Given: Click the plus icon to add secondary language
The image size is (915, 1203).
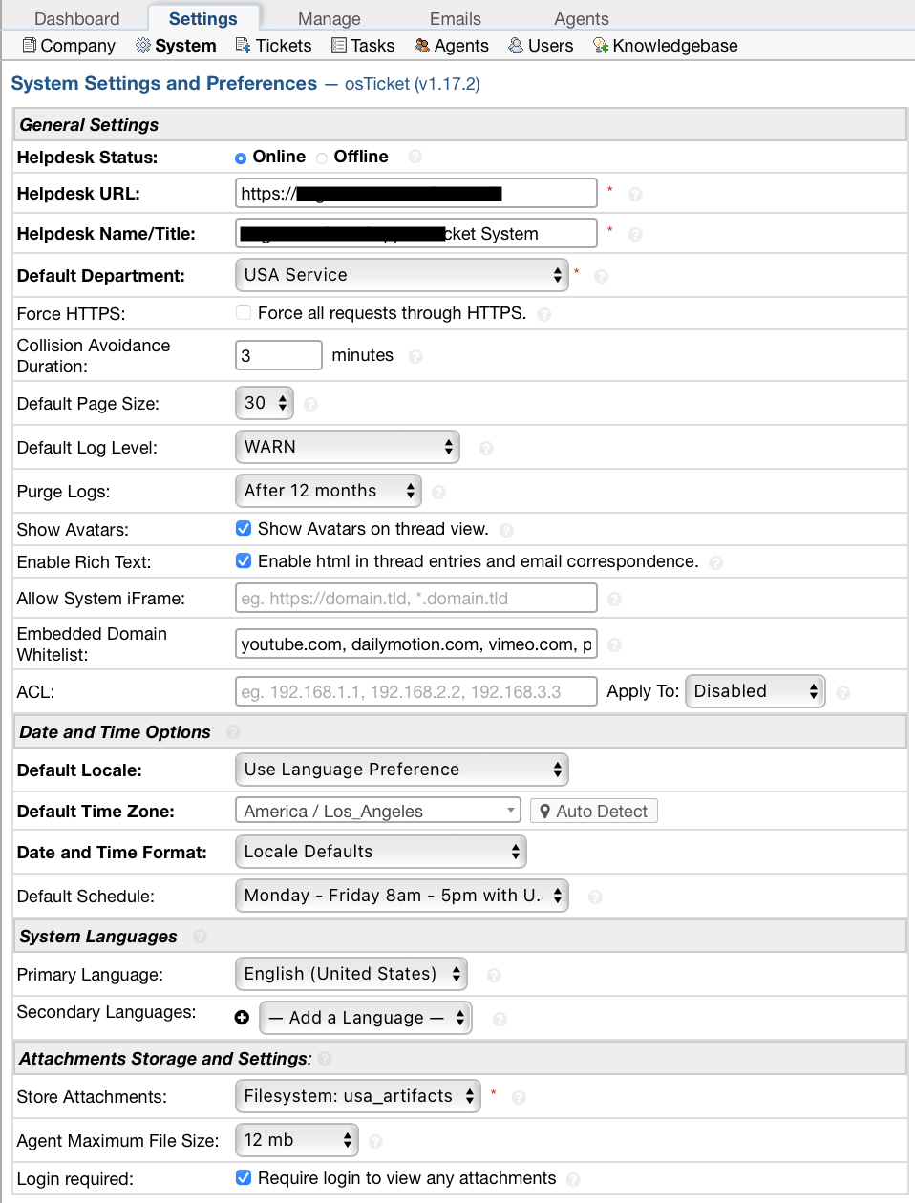Looking at the screenshot, I should [x=243, y=1018].
